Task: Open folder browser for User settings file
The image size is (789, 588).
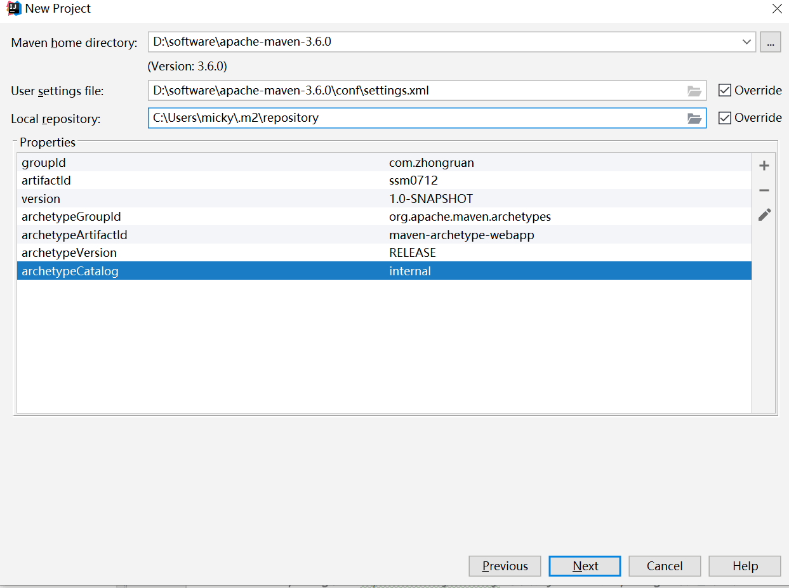Action: tap(694, 91)
